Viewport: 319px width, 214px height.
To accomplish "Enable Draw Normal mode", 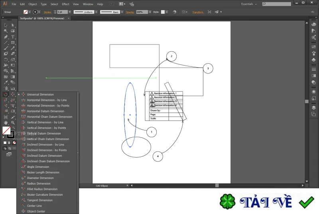I will [x=5, y=148].
